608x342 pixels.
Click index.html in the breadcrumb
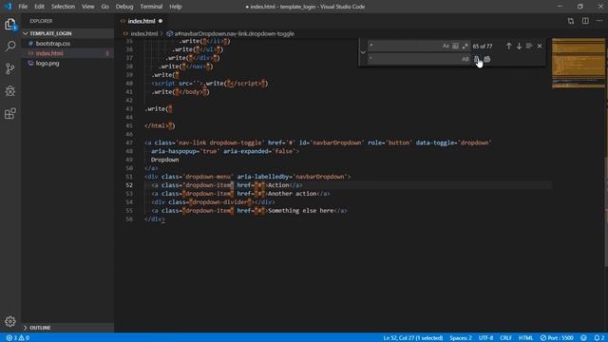pyautogui.click(x=143, y=34)
